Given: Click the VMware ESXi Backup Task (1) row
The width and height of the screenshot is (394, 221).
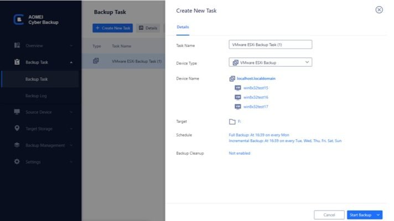Looking at the screenshot, I should (123, 61).
